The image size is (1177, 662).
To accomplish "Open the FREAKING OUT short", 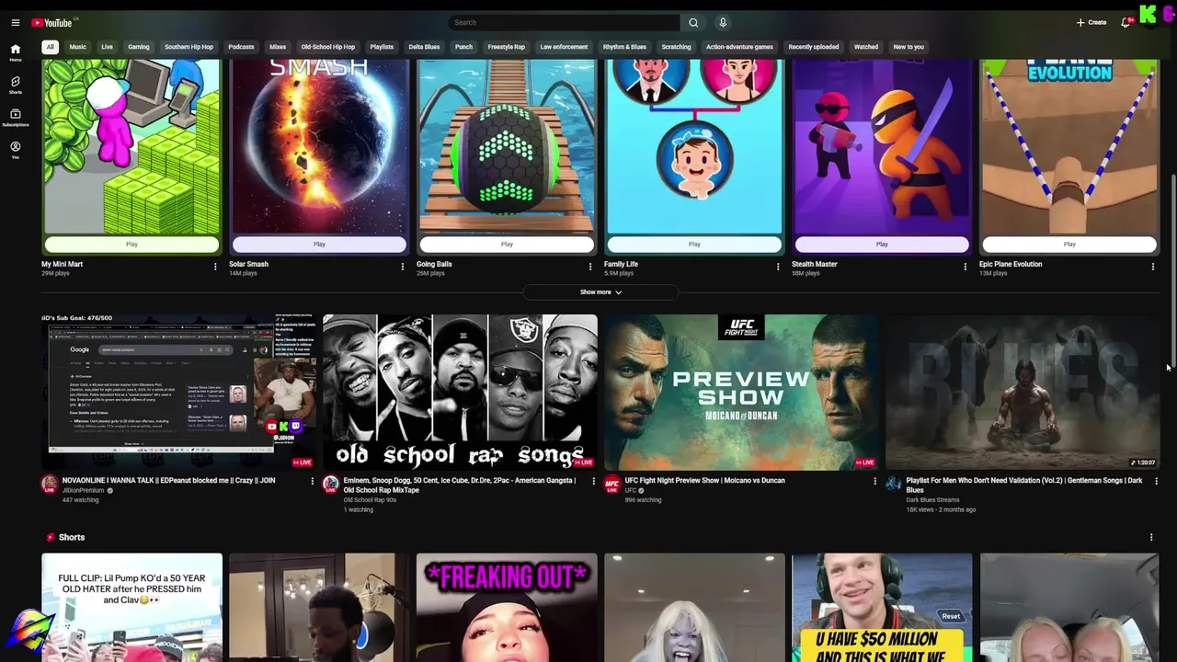I will pyautogui.click(x=507, y=608).
